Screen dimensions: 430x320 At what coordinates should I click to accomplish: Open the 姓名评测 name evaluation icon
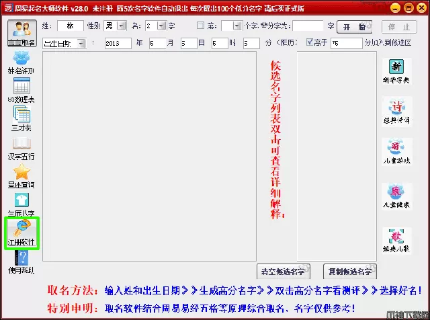(21, 63)
